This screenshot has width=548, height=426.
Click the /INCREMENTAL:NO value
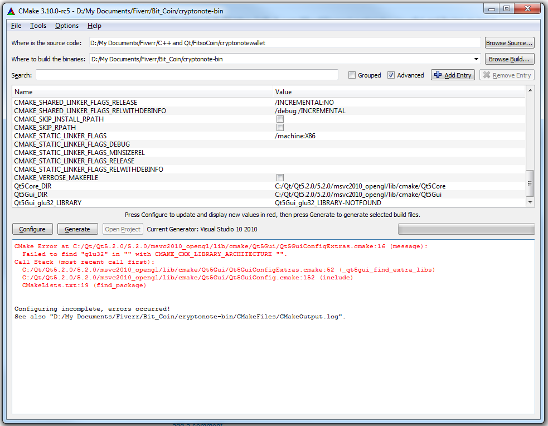click(304, 103)
